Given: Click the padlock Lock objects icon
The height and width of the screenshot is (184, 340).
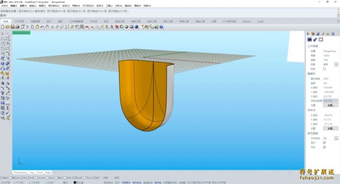Looking at the screenshot, I should click(x=112, y=27).
